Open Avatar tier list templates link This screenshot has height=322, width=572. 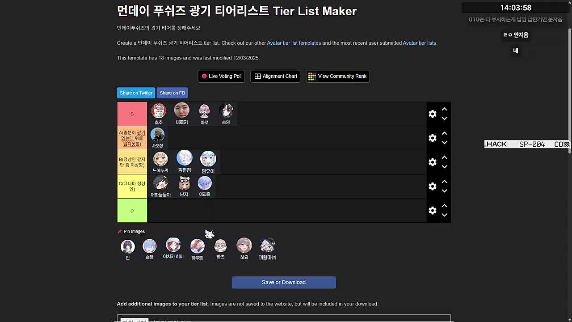tap(294, 43)
